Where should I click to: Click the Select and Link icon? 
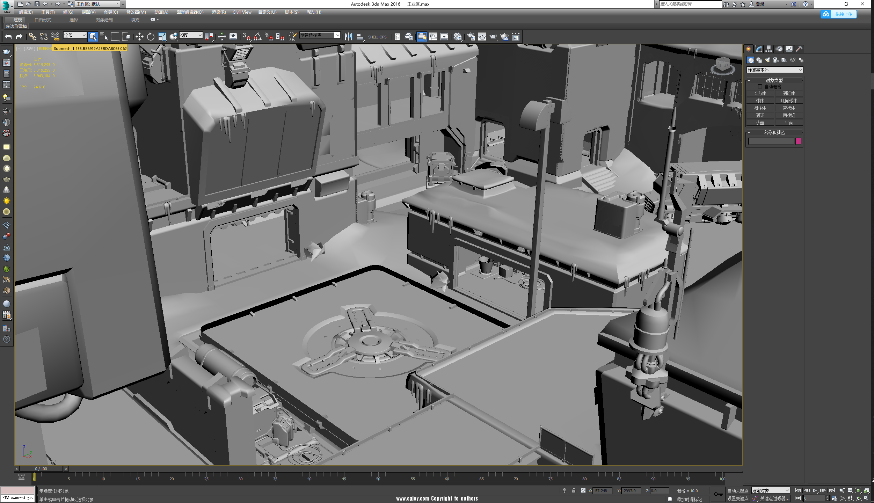(32, 37)
